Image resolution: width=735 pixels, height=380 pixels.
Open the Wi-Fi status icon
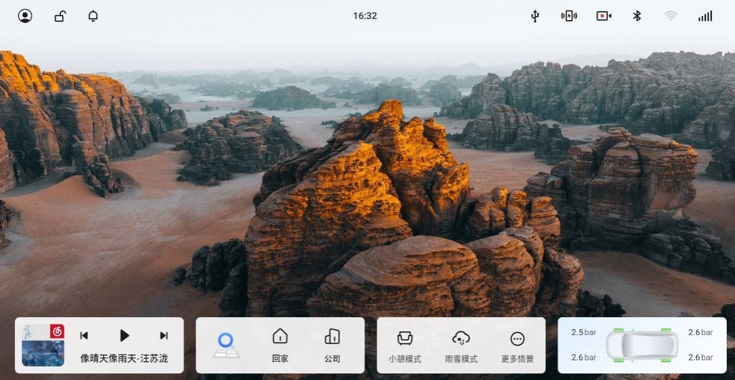tap(670, 16)
